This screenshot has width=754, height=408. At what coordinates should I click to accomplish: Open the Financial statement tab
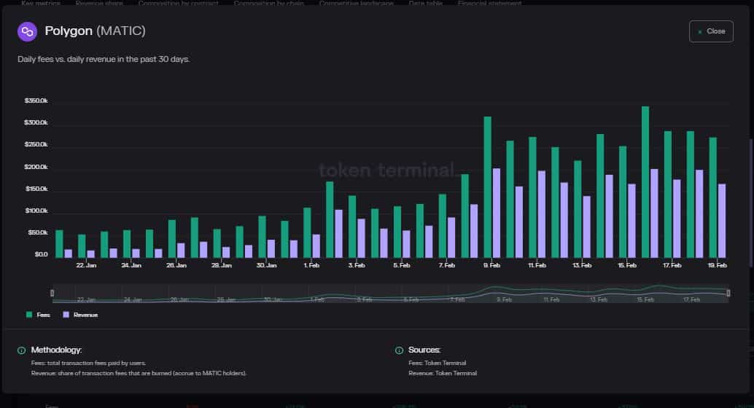489,3
